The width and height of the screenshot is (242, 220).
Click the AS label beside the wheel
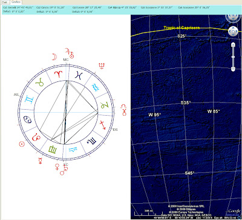(x=16, y=95)
